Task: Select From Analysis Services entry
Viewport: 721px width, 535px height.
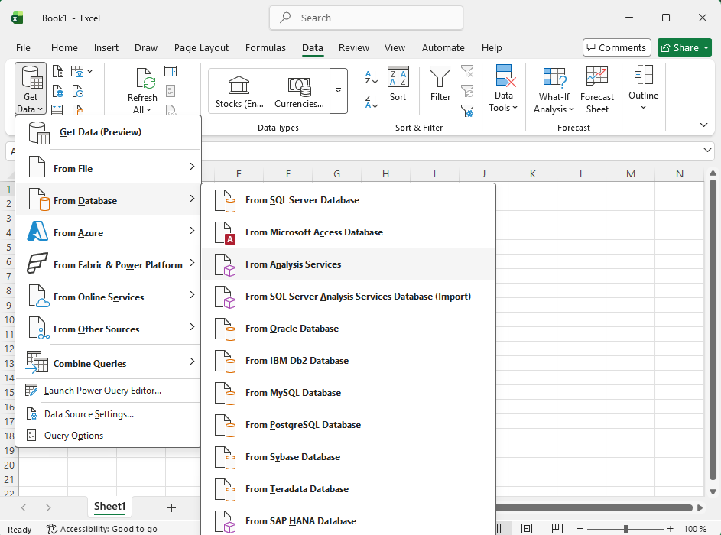Action: 349,264
